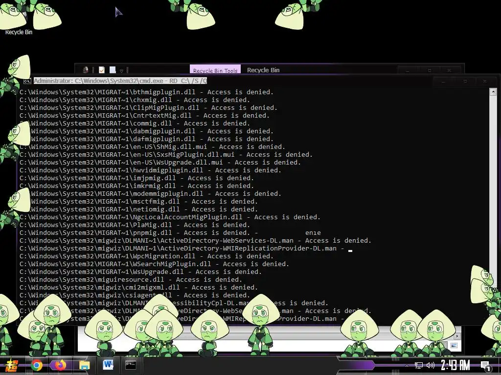The image size is (501, 375).
Task: Open the Start menu button
Action: [x=12, y=365]
